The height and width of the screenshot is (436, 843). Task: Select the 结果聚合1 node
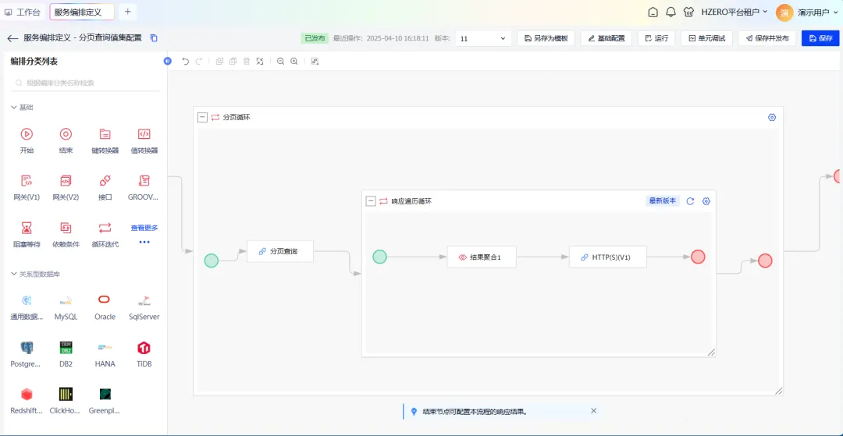pyautogui.click(x=482, y=257)
